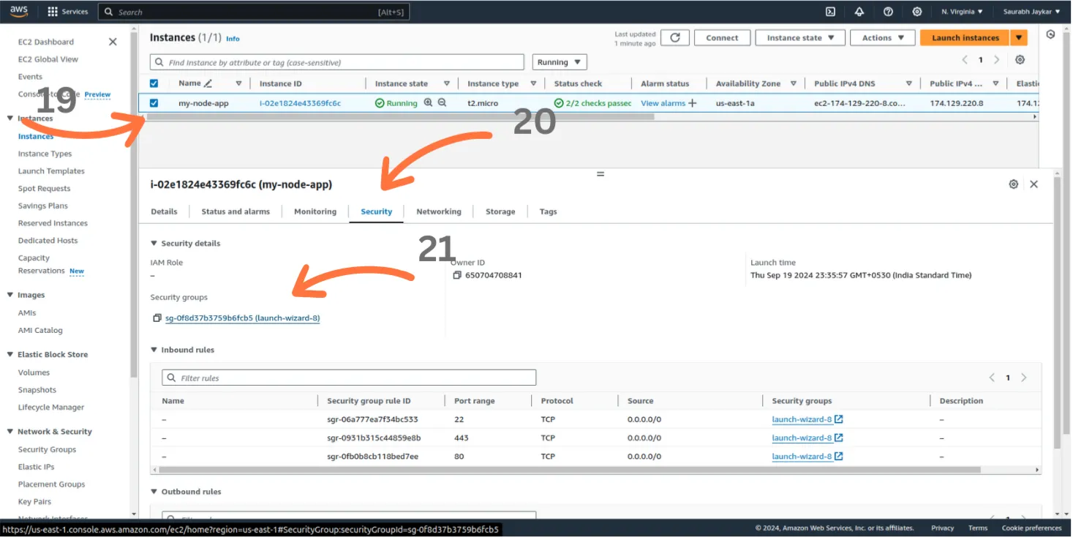
Task: Open notifications bell
Action: [x=859, y=12]
